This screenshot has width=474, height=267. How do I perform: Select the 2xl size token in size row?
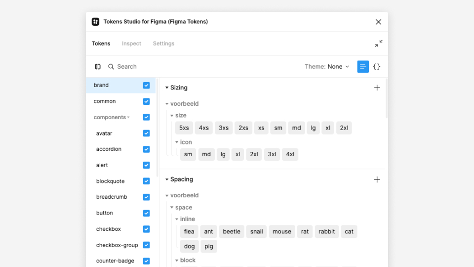tap(344, 128)
